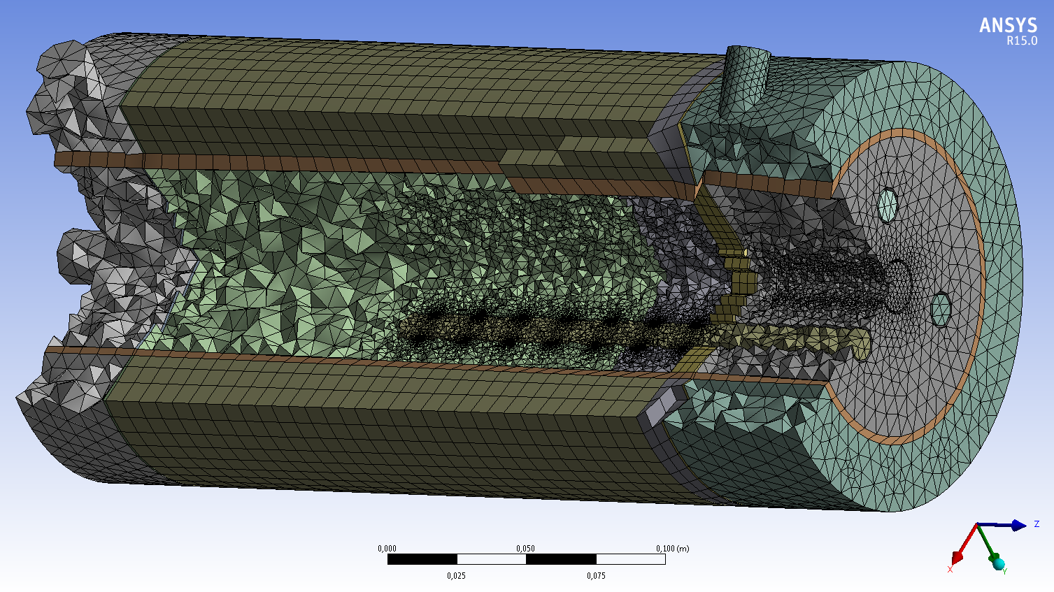Click the "0,075" ruler label

point(596,576)
